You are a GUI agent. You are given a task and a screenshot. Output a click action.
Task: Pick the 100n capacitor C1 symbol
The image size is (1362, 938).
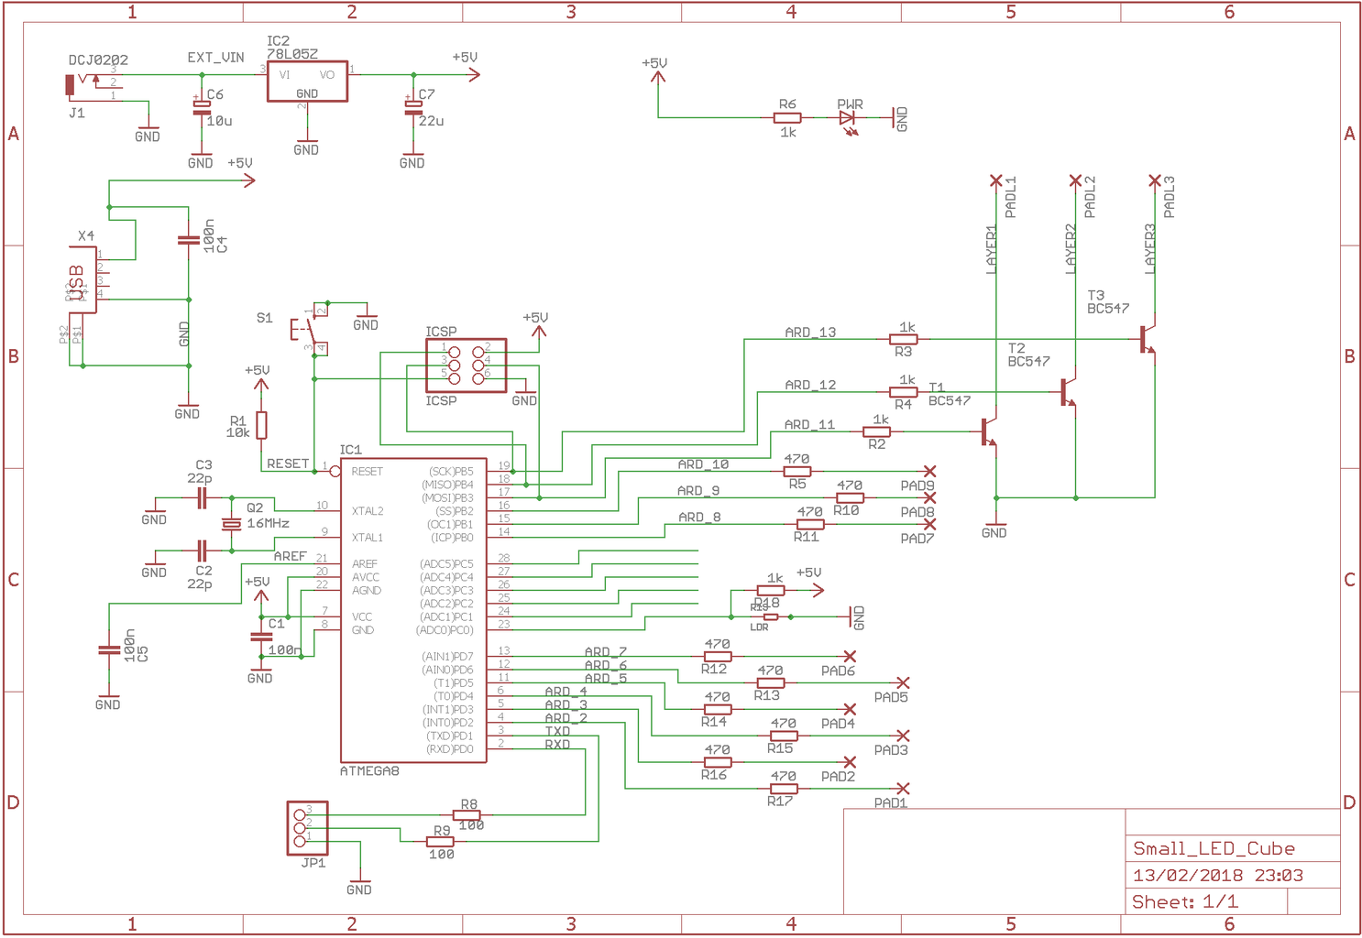click(x=261, y=637)
